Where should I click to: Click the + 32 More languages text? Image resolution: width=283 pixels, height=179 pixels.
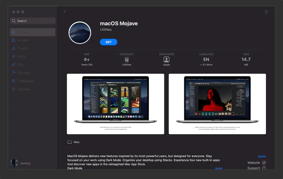tap(206, 65)
